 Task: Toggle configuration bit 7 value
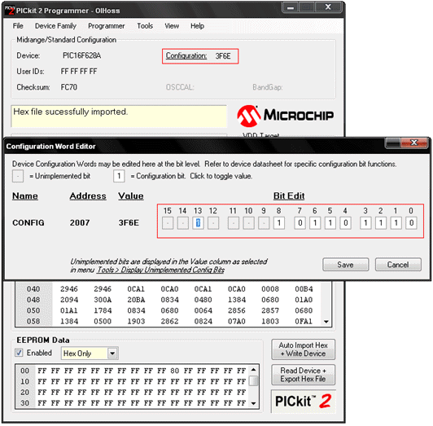tap(300, 223)
